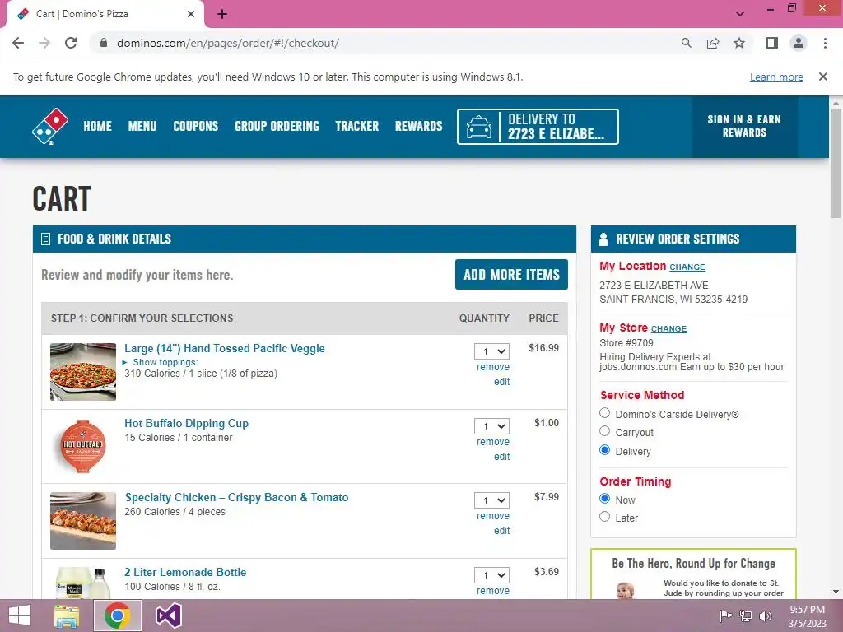Open tab search chevron in title bar
Image resolution: width=843 pixels, height=632 pixels.
click(x=740, y=14)
